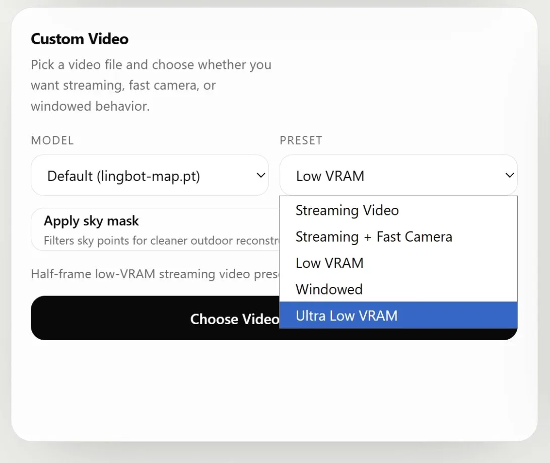Collapse the Preset list using its chevron arrow
The height and width of the screenshot is (463, 550).
[510, 175]
